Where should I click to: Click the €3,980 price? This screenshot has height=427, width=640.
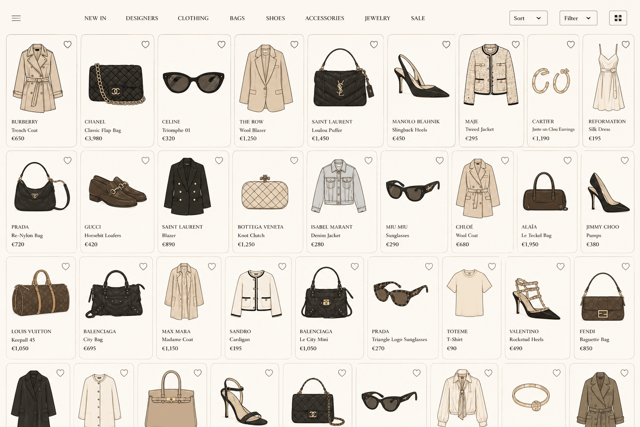93,138
